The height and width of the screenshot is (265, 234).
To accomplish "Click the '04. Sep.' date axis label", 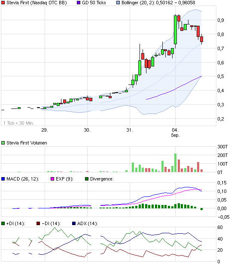I will (x=175, y=132).
